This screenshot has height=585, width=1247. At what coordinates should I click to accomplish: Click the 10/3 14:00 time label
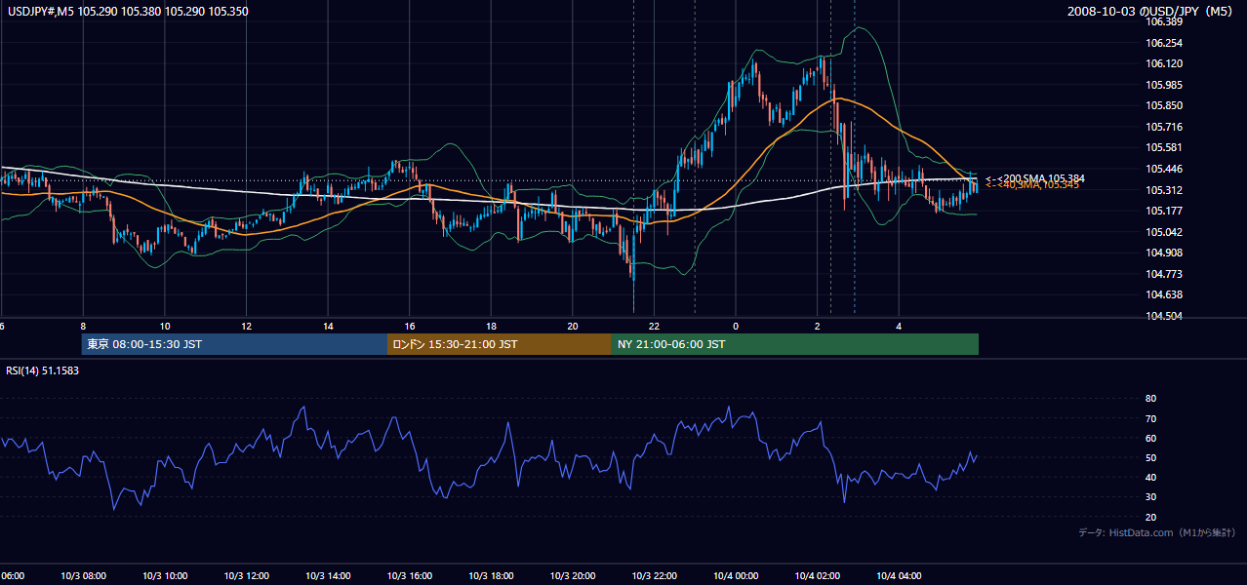(x=328, y=575)
